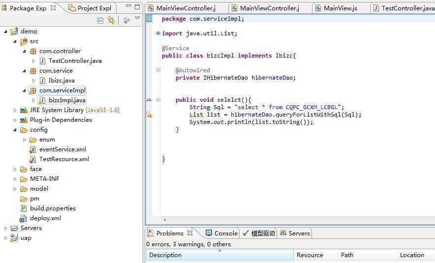Collapse All in Package Explorer toolbar
This screenshot has width=435, height=263.
pyautogui.click(x=100, y=20)
